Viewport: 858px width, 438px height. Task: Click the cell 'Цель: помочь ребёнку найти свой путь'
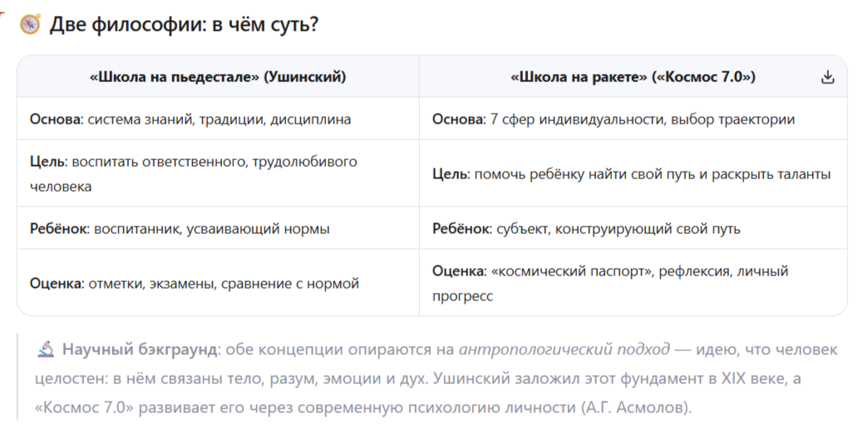[633, 173]
